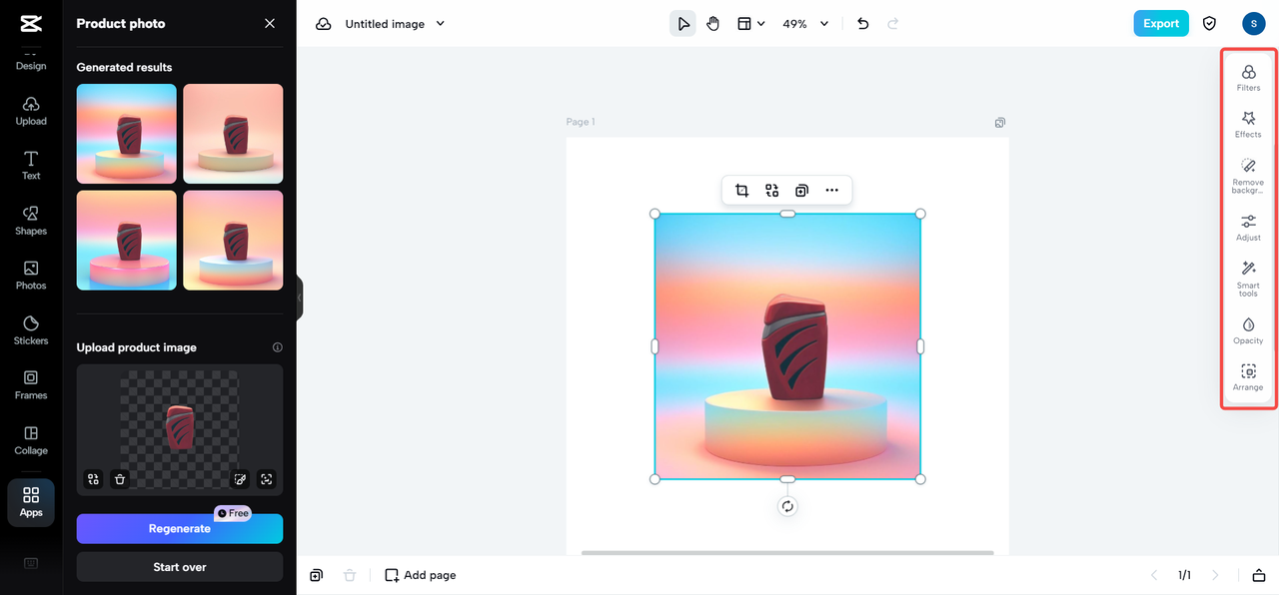Open the Upload tab
This screenshot has width=1279, height=595.
click(31, 111)
